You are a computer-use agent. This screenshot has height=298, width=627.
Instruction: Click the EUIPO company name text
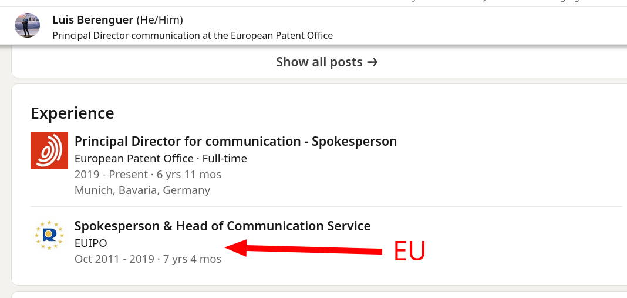(90, 243)
